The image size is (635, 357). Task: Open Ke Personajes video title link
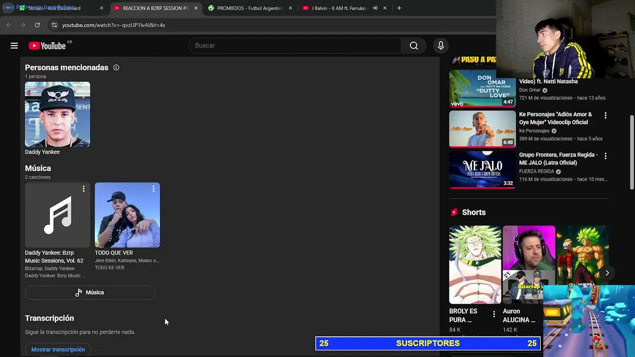pos(556,118)
